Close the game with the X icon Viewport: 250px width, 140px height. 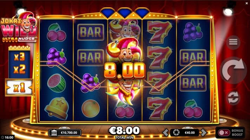[246, 3]
